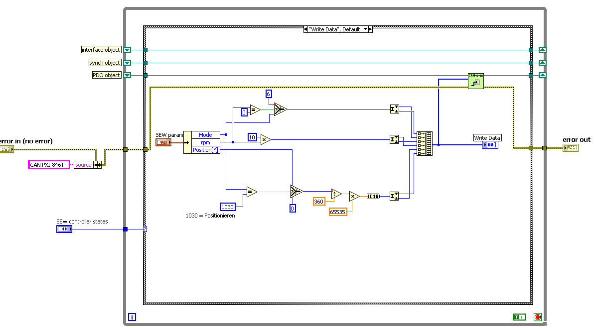Click left shift register for interface object

128,50
